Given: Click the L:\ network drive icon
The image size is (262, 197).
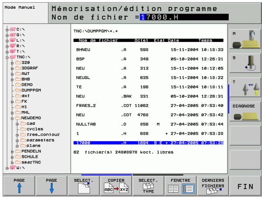Looking at the screenshot, I should point(13,40).
